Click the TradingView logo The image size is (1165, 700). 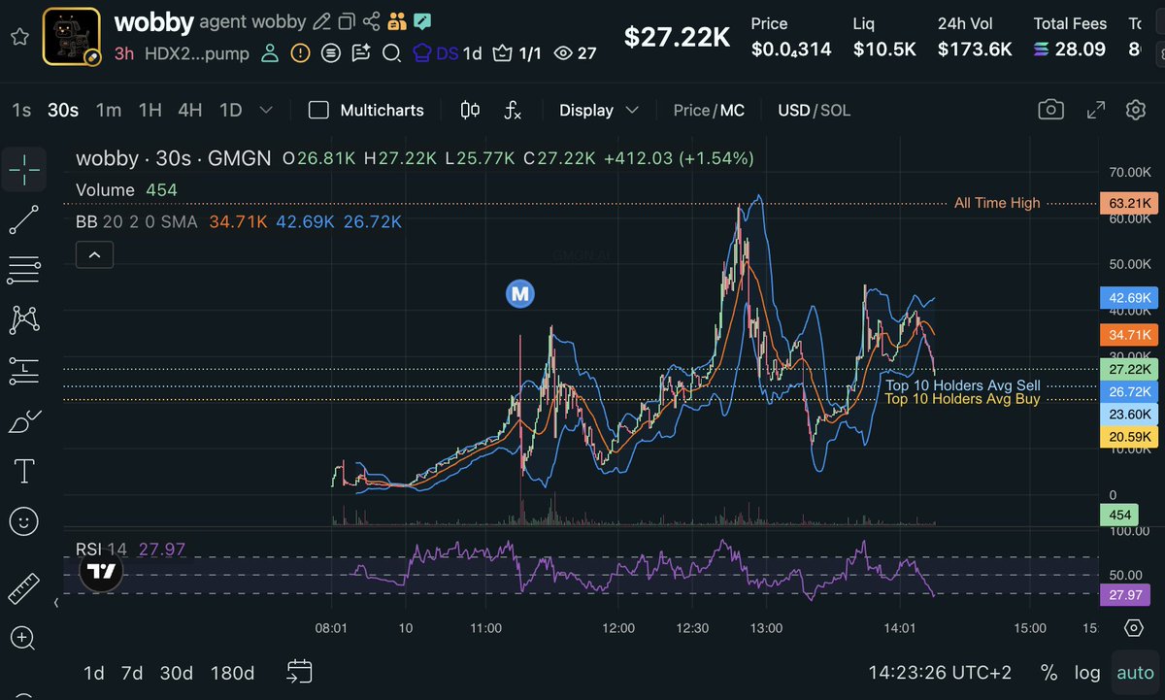[x=100, y=573]
